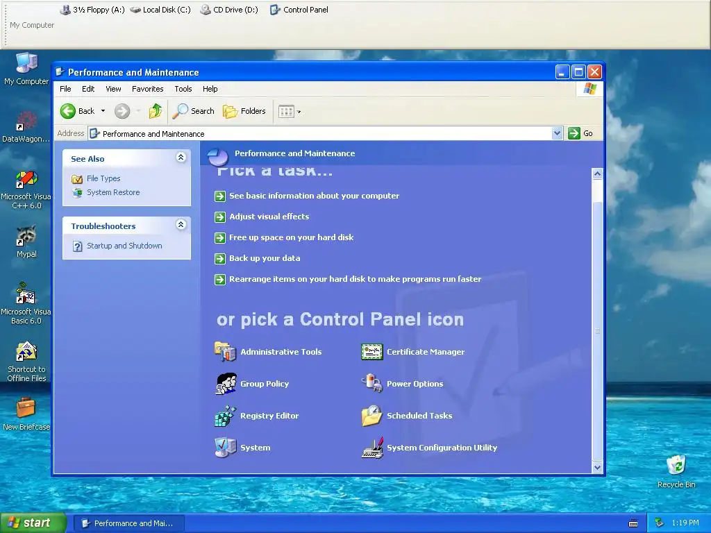Click the File Types icon in See Also
The image size is (711, 533).
click(x=77, y=178)
